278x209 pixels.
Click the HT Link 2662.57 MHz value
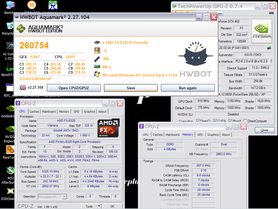(51, 186)
